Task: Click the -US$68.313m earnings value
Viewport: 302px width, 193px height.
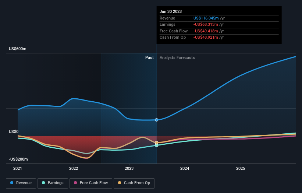Action: (206, 24)
